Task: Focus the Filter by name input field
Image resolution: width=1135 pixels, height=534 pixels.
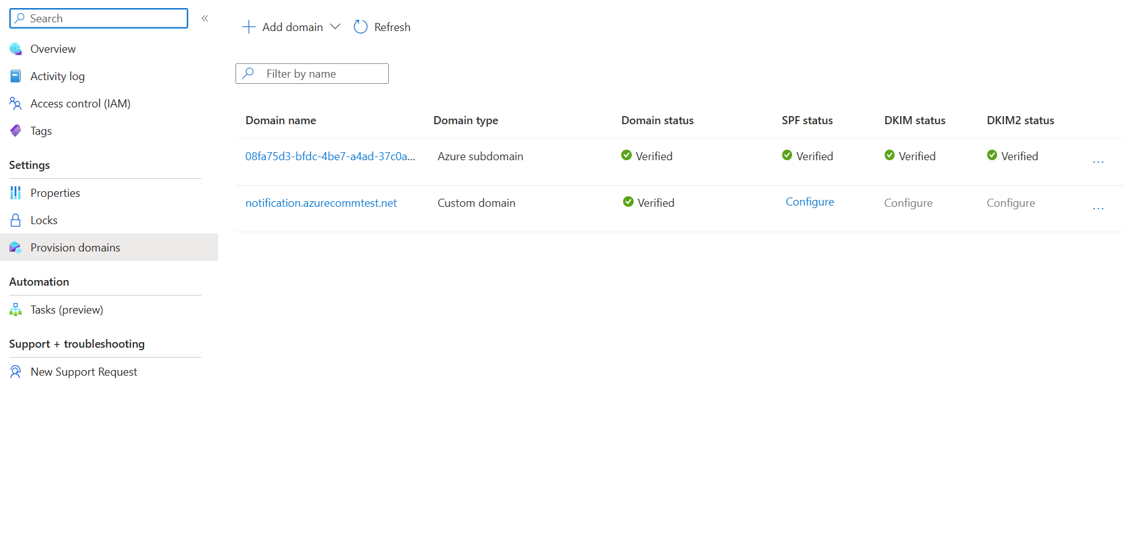Action: (312, 73)
